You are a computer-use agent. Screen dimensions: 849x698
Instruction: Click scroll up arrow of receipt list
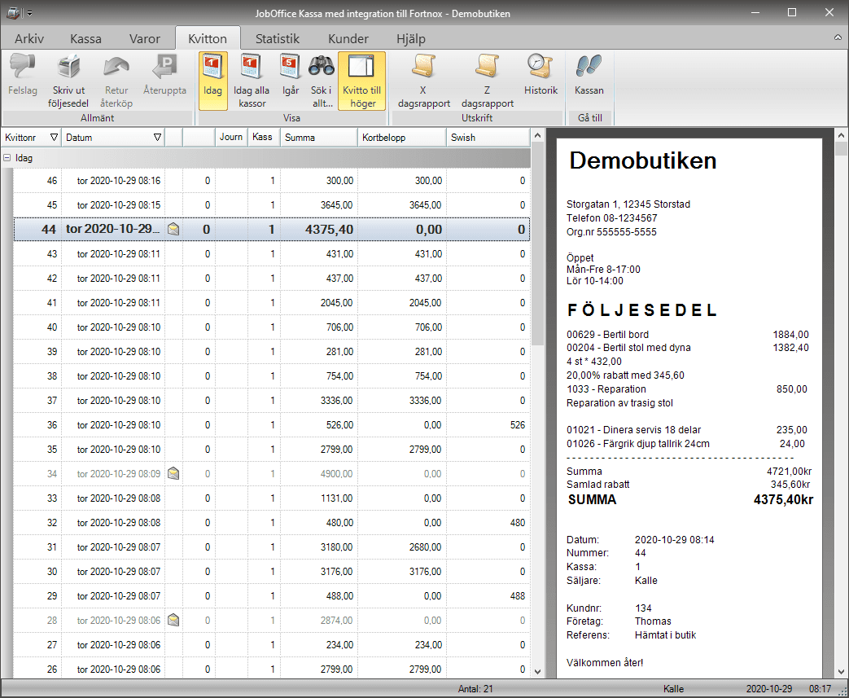click(537, 135)
